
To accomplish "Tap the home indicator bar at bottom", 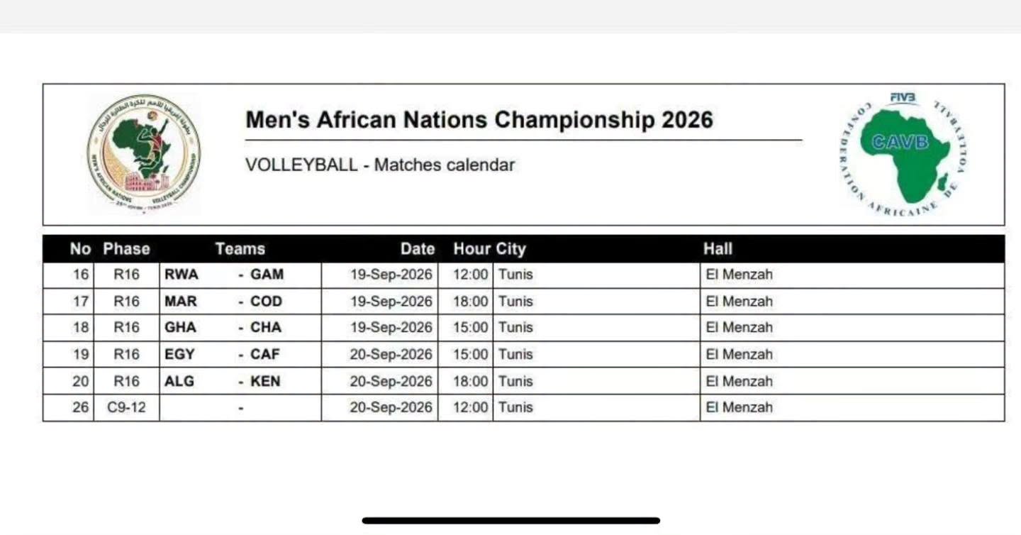I will pos(510,520).
